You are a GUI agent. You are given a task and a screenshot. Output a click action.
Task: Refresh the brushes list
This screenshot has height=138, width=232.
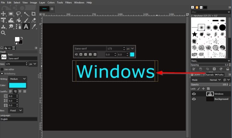pyautogui.click(x=221, y=69)
